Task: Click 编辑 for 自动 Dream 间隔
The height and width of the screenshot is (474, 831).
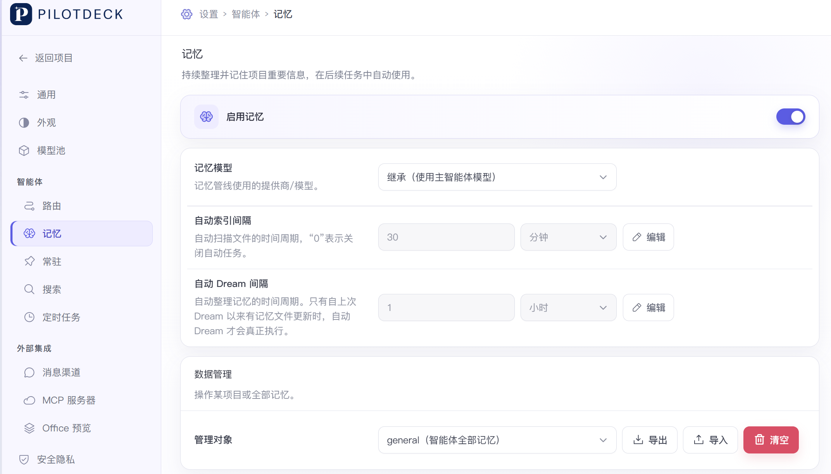Action: click(648, 307)
